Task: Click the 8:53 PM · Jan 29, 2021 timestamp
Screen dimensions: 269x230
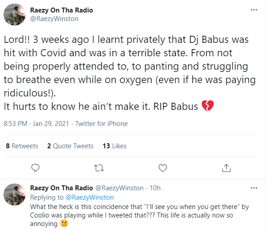Action: click(x=37, y=124)
